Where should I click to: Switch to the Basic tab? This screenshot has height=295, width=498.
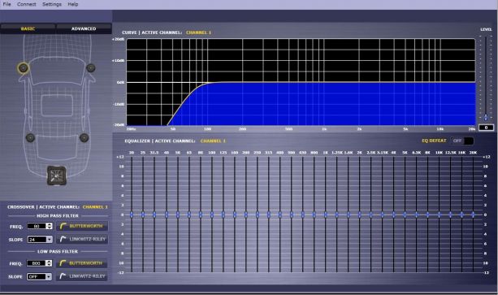(28, 28)
